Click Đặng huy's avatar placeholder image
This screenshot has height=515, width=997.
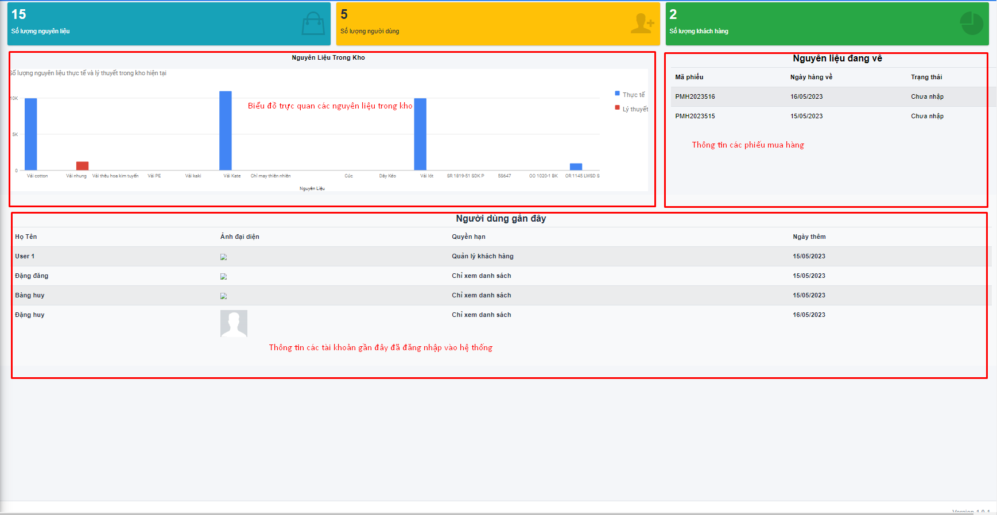click(234, 323)
